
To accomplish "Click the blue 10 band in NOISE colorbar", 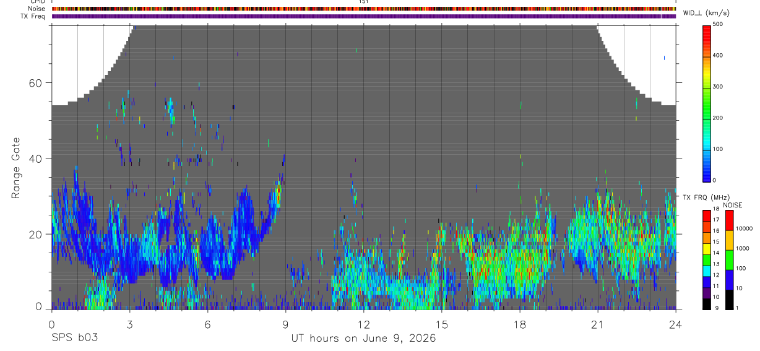I will pos(730,280).
